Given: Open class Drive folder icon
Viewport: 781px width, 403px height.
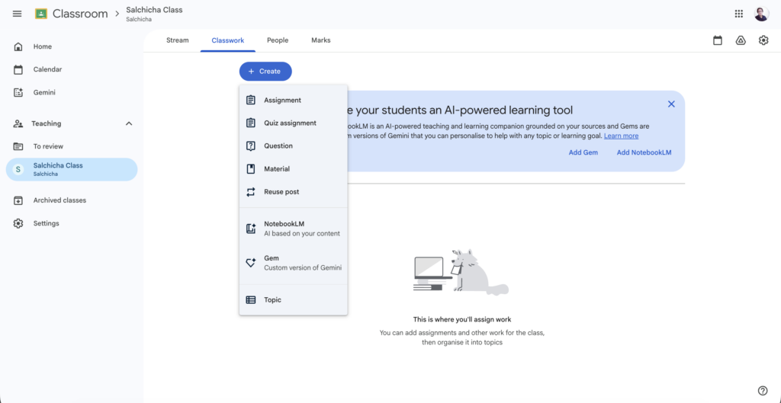Looking at the screenshot, I should [x=740, y=40].
